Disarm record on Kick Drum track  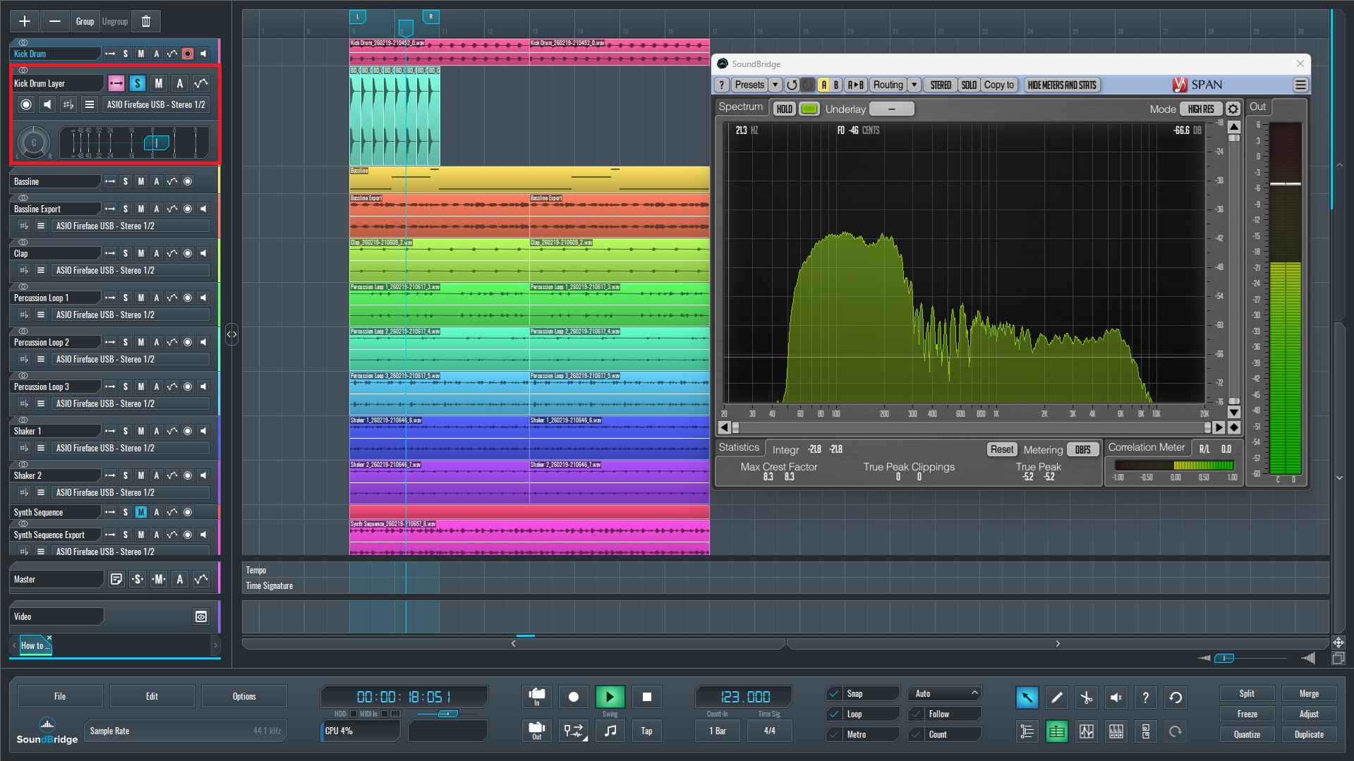pos(188,54)
